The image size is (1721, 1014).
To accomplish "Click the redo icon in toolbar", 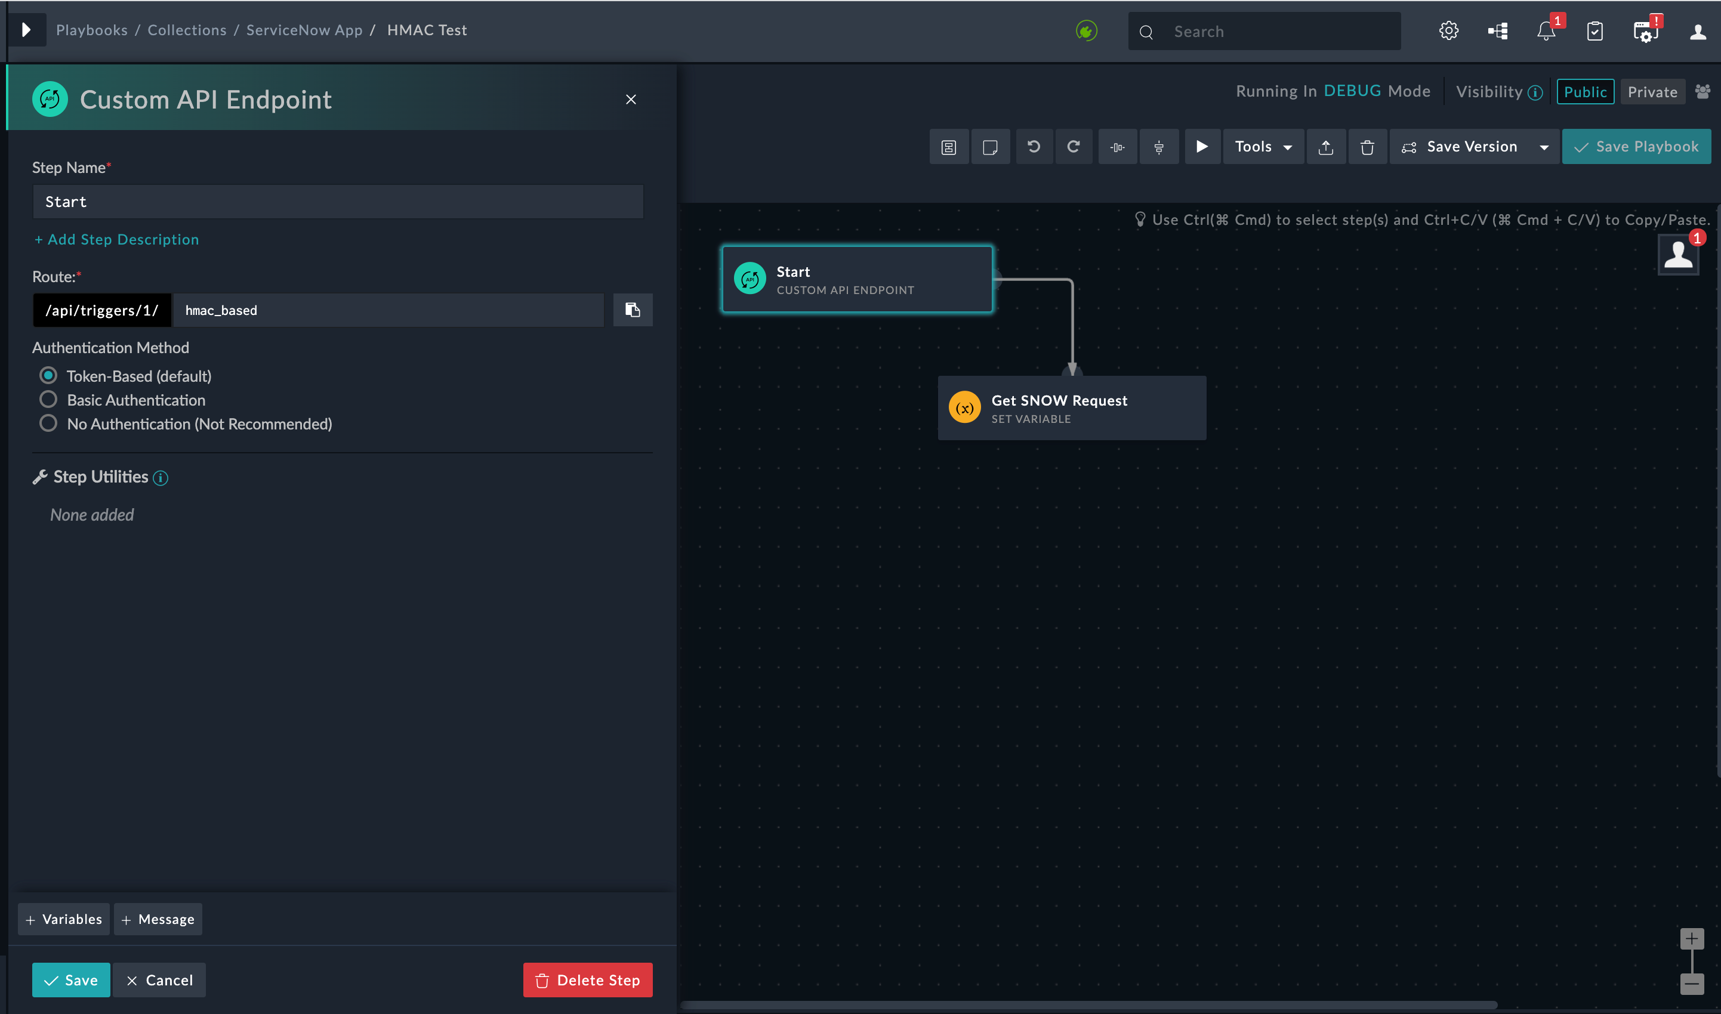I will [x=1073, y=147].
